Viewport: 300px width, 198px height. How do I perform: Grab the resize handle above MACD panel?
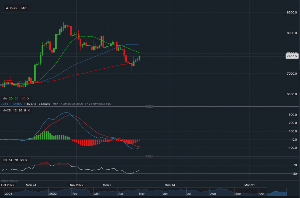[x=150, y=106]
